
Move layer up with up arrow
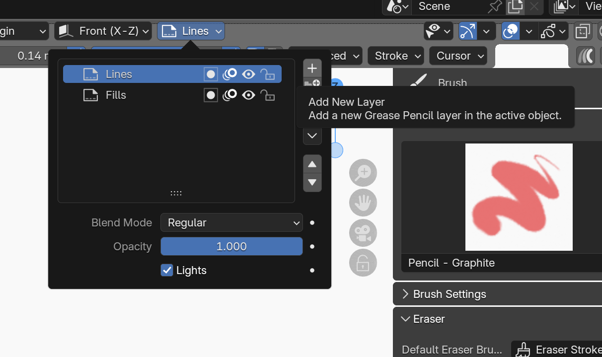point(312,164)
